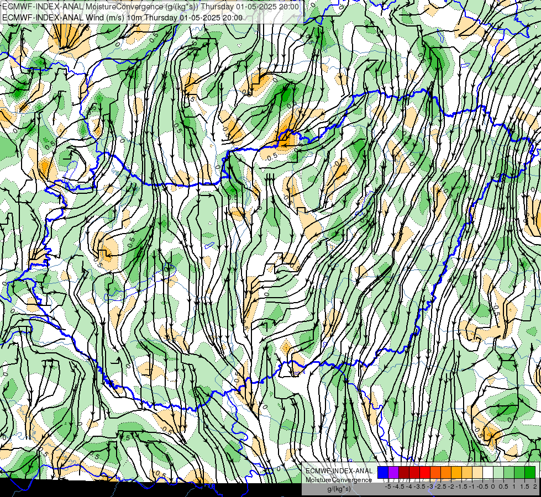The height and width of the screenshot is (497, 541).
Task: Click the legend's ECMWF-INDEX-ANAL label
Action: pyautogui.click(x=339, y=471)
